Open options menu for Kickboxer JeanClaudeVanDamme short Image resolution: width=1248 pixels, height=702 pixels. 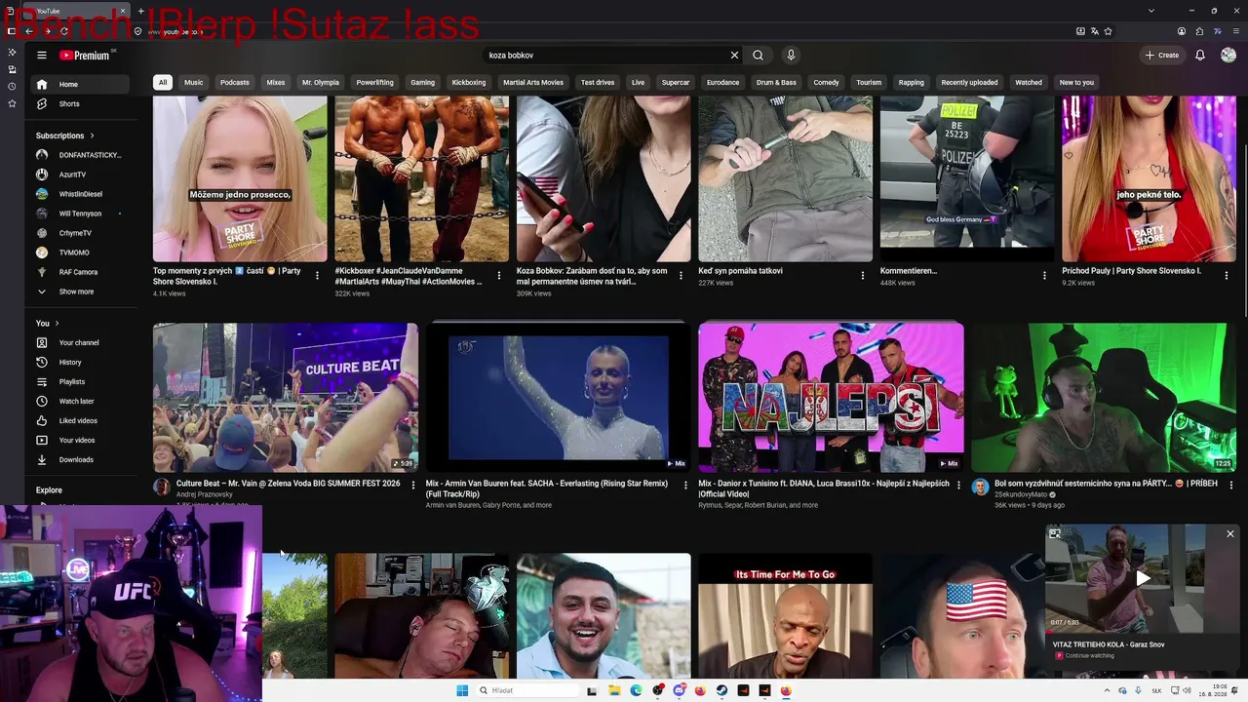(x=499, y=276)
